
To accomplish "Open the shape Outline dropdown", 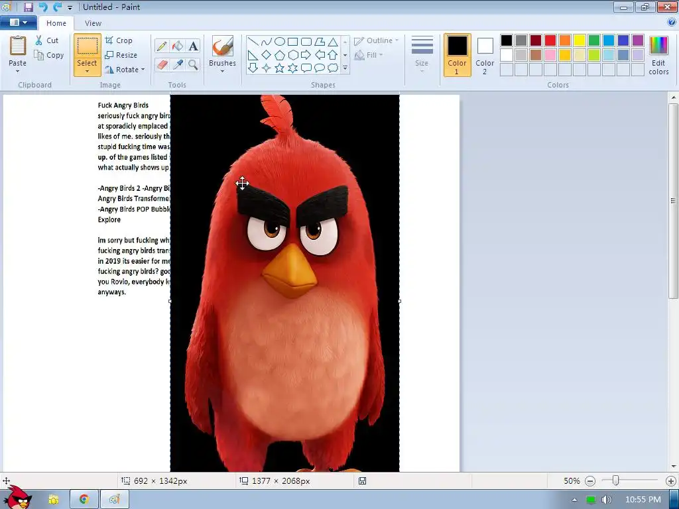I will pos(377,40).
